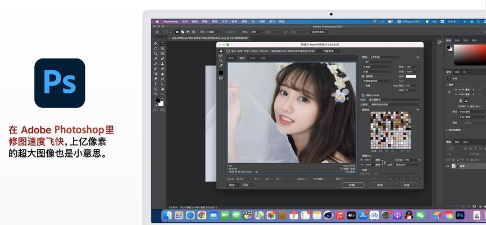The width and height of the screenshot is (486, 225).
Task: Select the Move tool in Photoshop toolbar
Action: (x=156, y=44)
